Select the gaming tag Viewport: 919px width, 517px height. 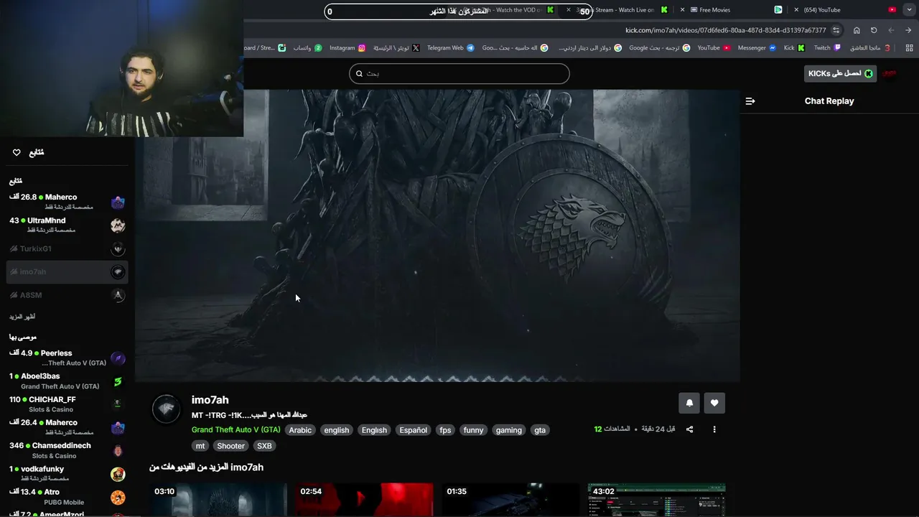pos(508,430)
